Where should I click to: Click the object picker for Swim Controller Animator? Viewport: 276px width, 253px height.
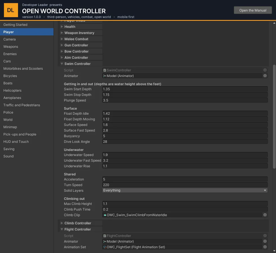(265, 76)
